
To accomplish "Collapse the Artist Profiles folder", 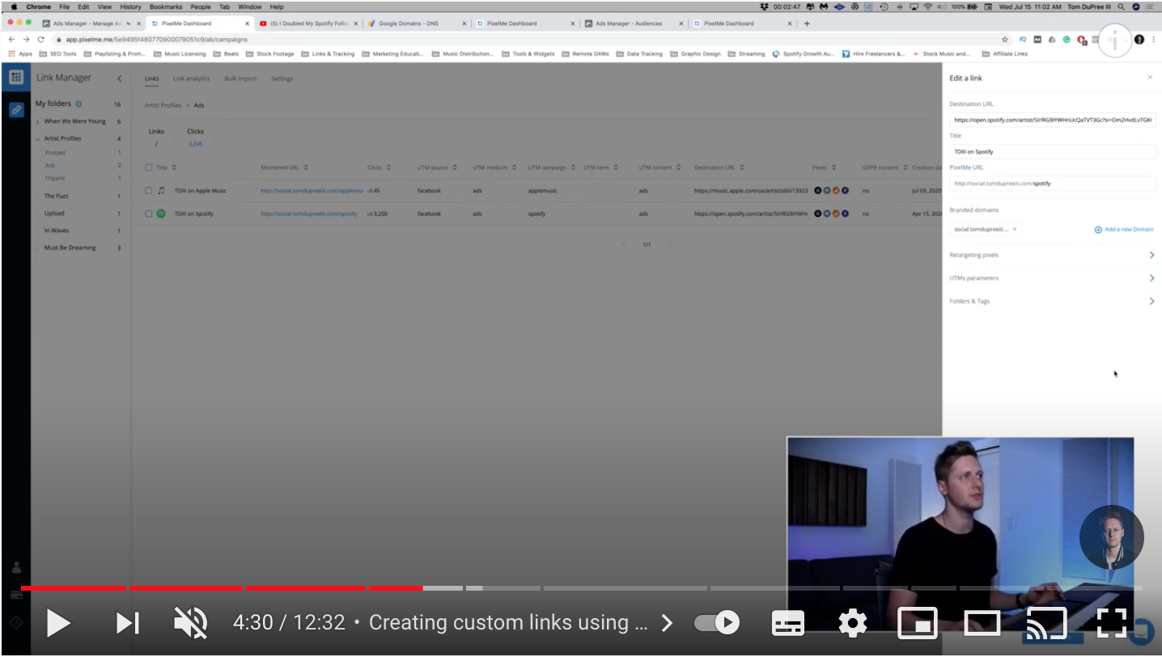I will click(37, 139).
